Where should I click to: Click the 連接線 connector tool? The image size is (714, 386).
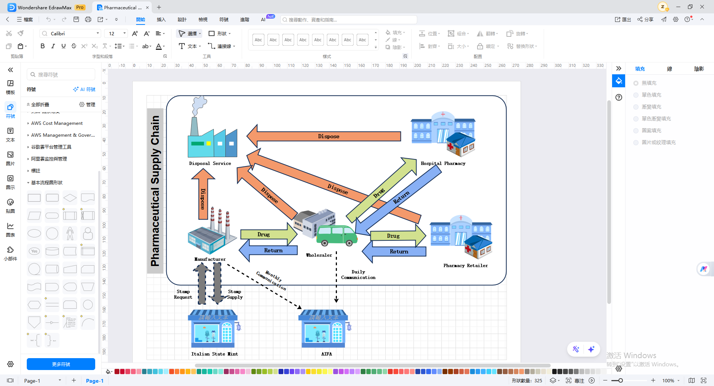(x=222, y=46)
